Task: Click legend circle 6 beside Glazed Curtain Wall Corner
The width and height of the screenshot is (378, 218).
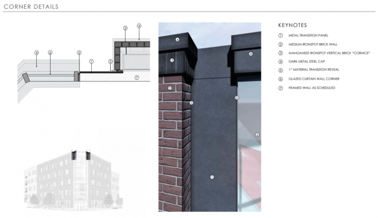Action: tap(280, 79)
